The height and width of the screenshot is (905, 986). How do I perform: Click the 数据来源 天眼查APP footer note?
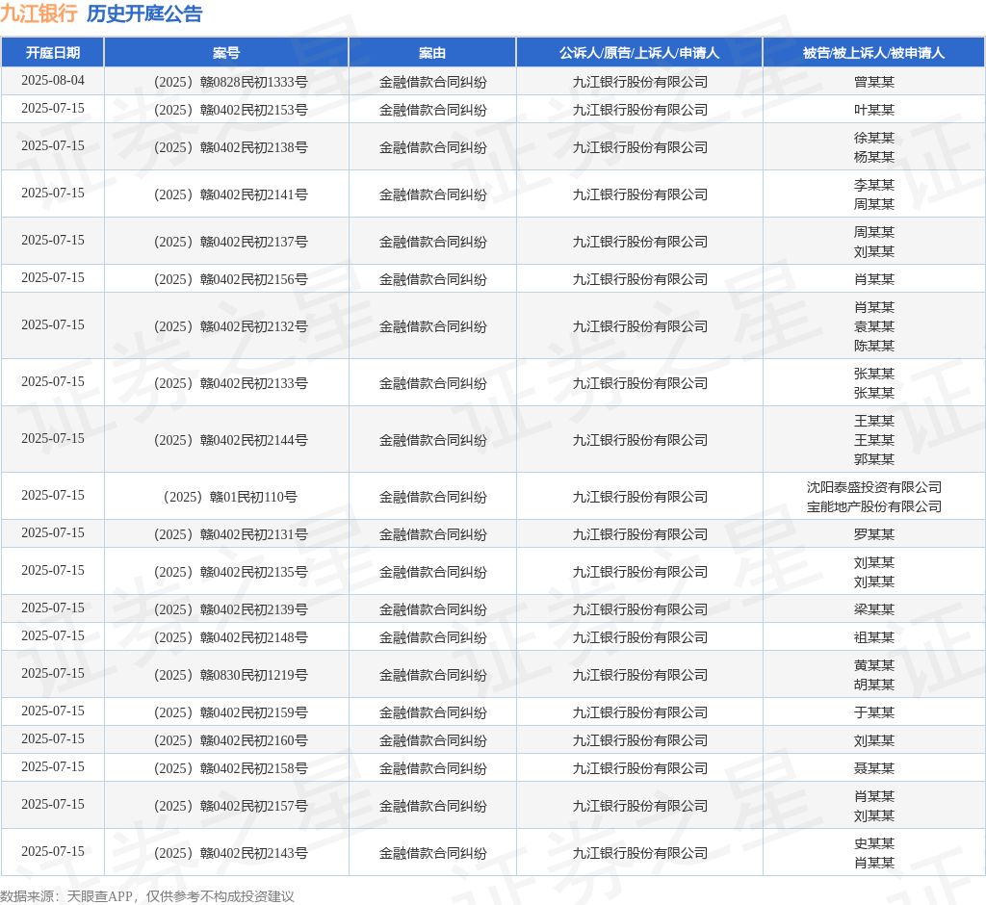(147, 896)
